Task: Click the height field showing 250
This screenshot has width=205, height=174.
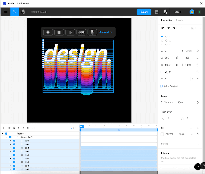Action: 187,58
